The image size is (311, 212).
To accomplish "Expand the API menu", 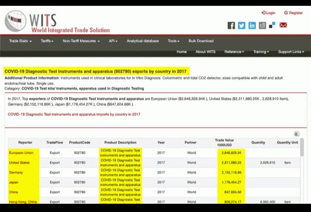I will click(113, 41).
